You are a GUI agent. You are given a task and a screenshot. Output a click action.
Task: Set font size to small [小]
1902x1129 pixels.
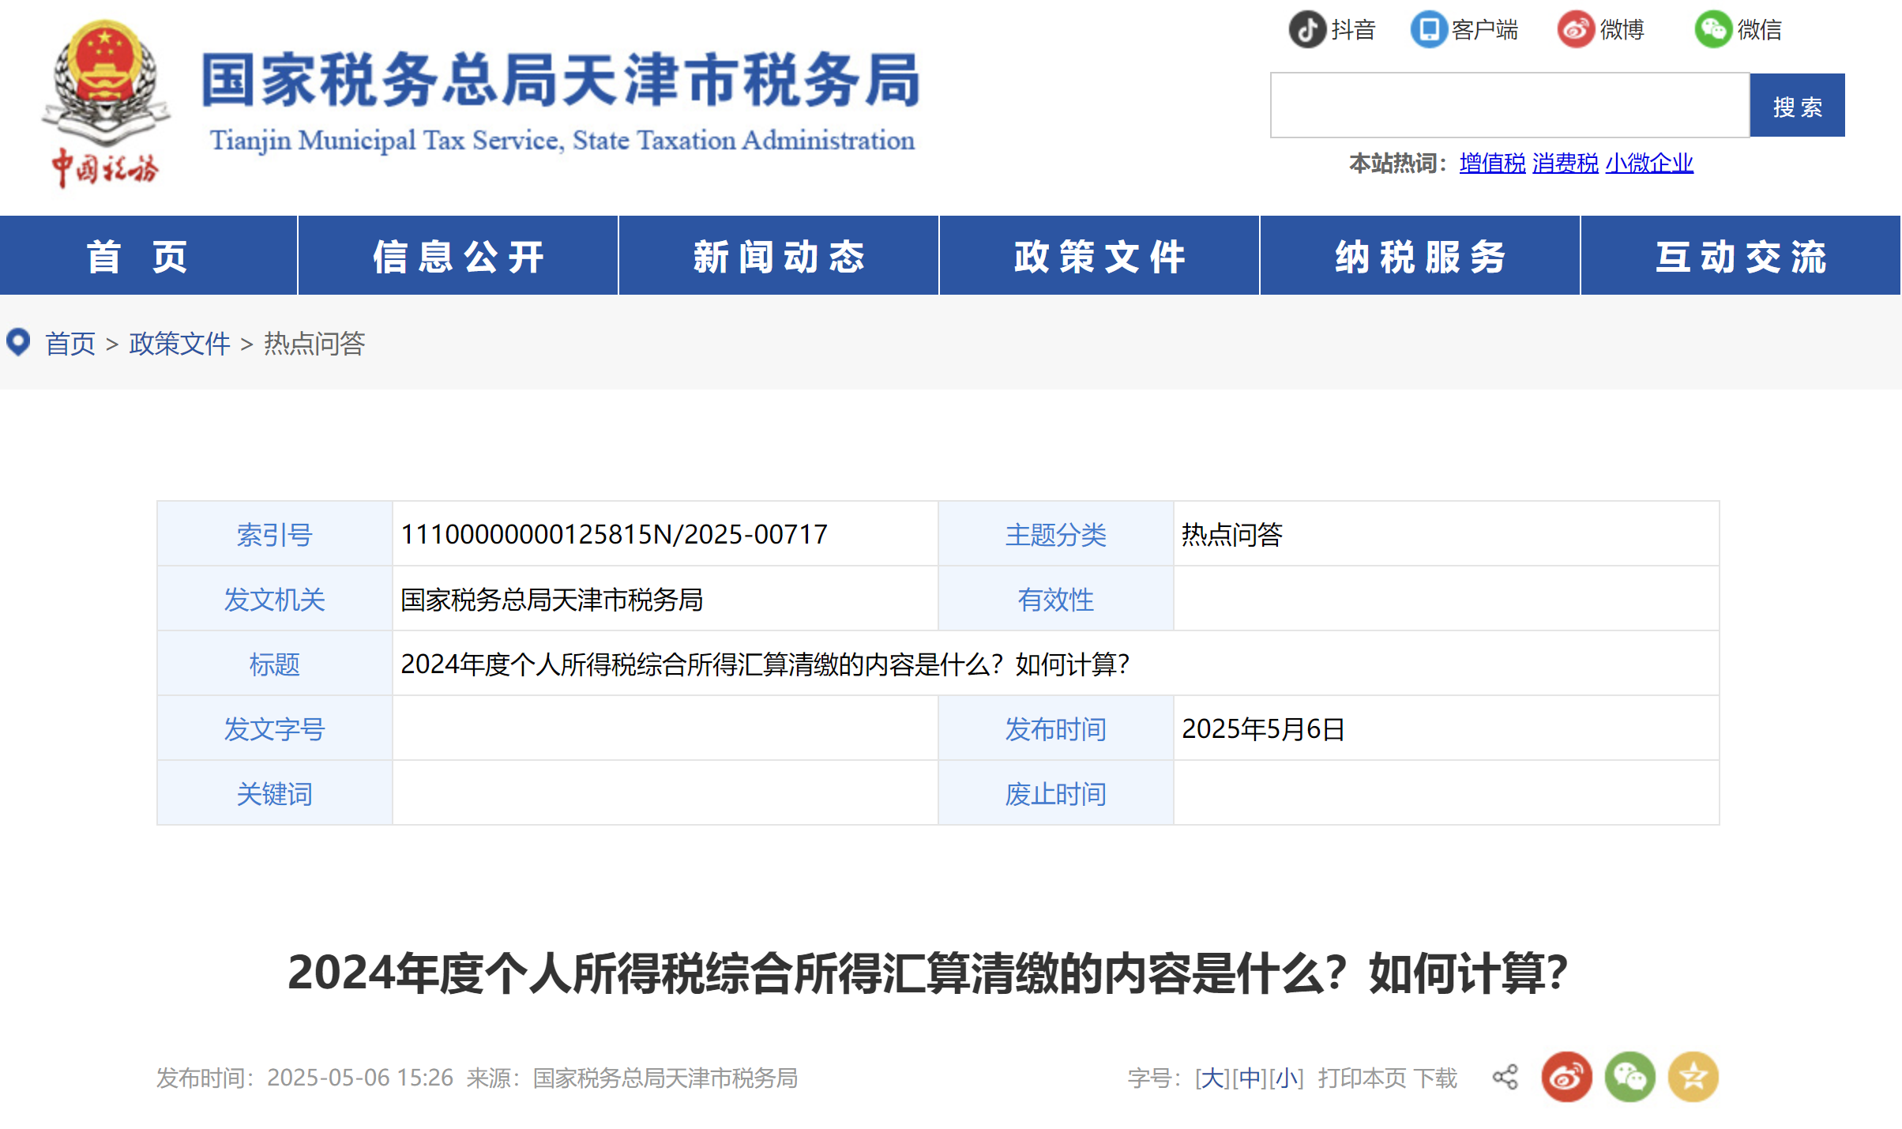pos(1285,1078)
